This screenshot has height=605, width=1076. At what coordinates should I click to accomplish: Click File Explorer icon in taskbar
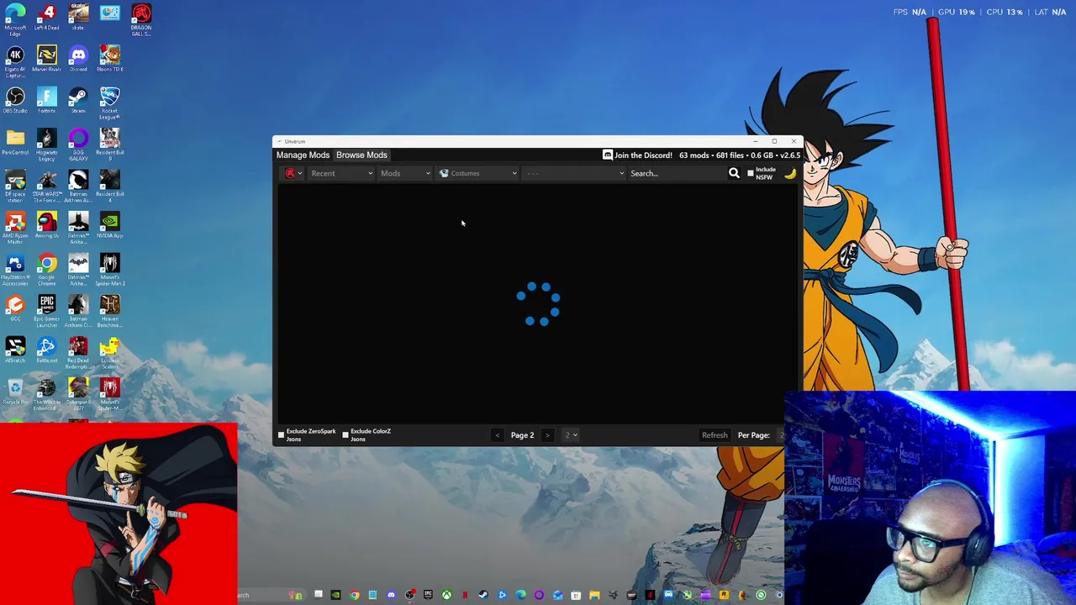pyautogui.click(x=594, y=595)
